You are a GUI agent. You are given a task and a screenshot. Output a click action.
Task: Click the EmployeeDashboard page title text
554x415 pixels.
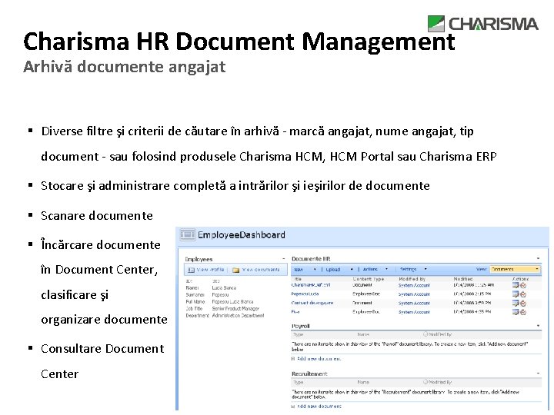click(x=242, y=235)
